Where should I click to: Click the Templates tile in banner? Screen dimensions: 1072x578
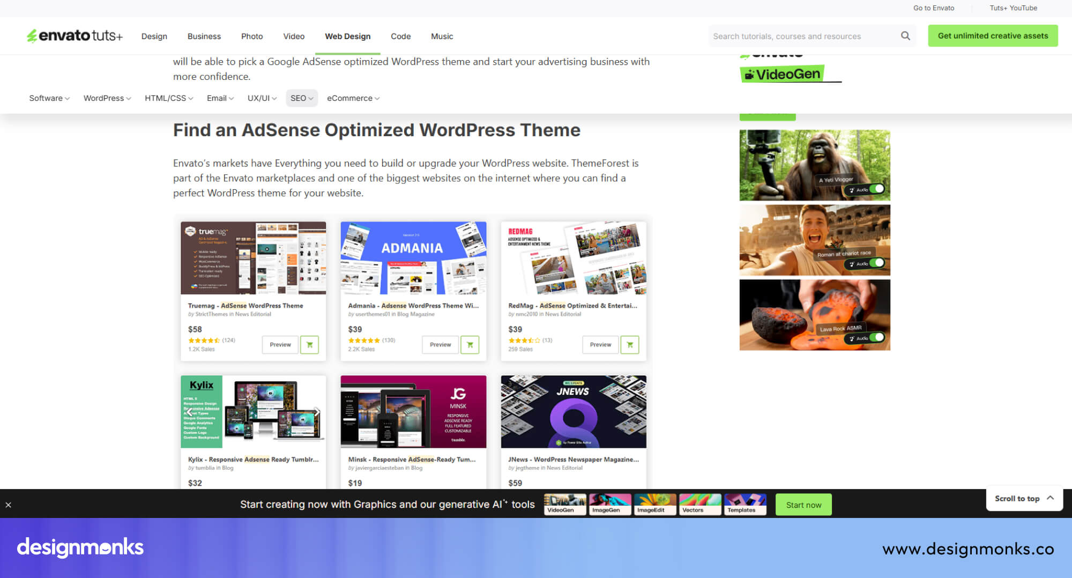745,505
